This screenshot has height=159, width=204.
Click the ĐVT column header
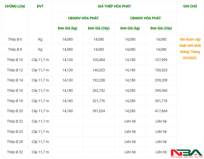40,6
